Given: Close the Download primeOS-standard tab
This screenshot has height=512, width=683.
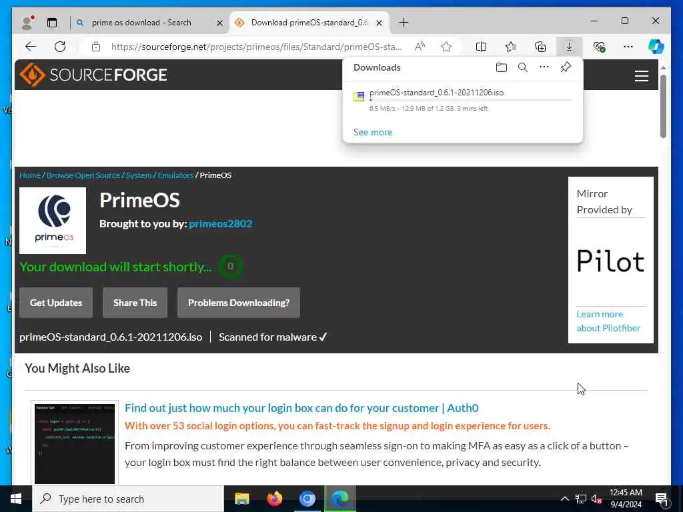Looking at the screenshot, I should point(379,23).
